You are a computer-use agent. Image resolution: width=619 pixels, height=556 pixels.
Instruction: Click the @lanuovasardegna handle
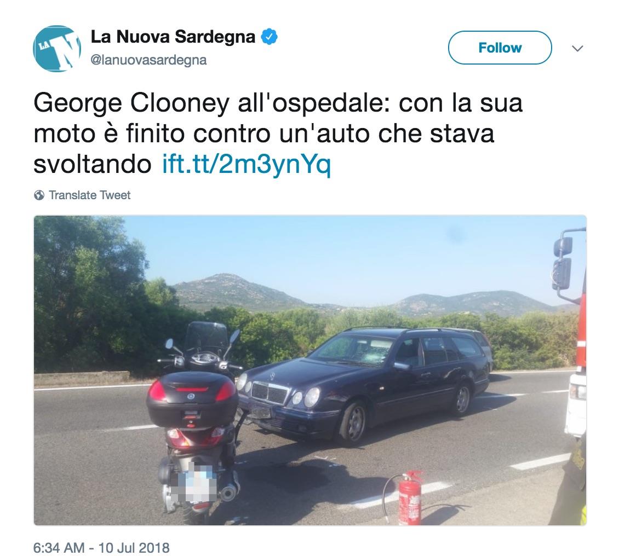(148, 60)
